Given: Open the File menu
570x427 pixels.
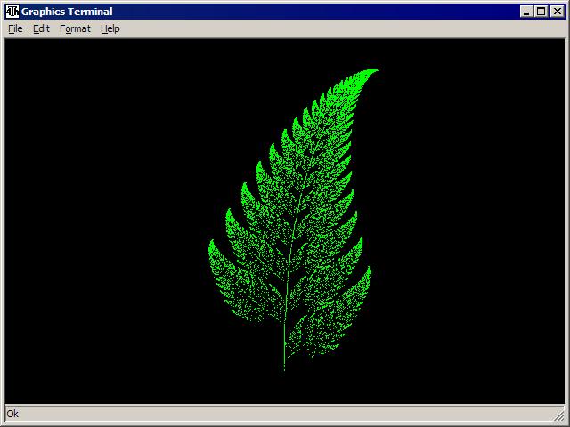Looking at the screenshot, I should pos(15,28).
